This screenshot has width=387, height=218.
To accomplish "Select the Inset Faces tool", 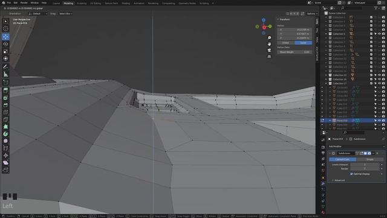I will (5, 98).
